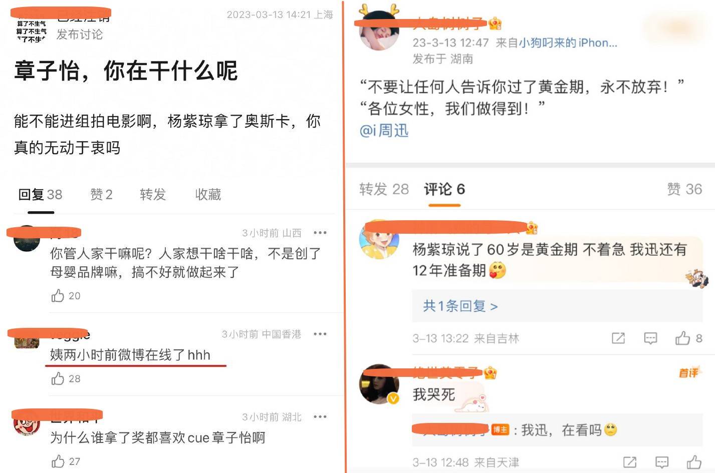Like the 吉林 comment with 8 likes
Viewport: 715px width, 473px height.
[682, 338]
